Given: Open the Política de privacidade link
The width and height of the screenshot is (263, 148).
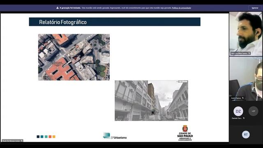Looking at the screenshot, I should tap(181, 8).
